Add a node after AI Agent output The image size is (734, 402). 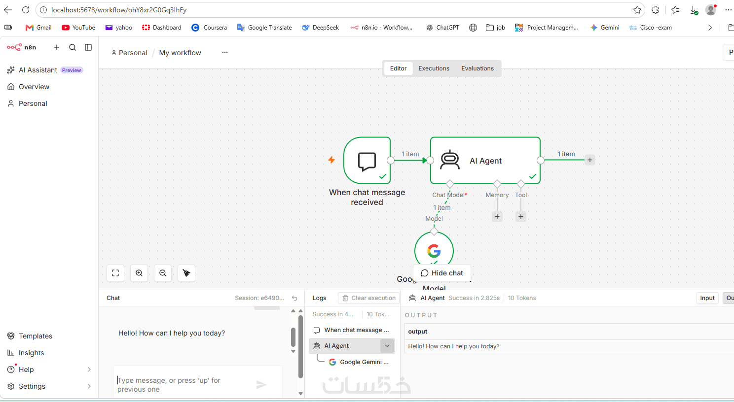pyautogui.click(x=589, y=160)
